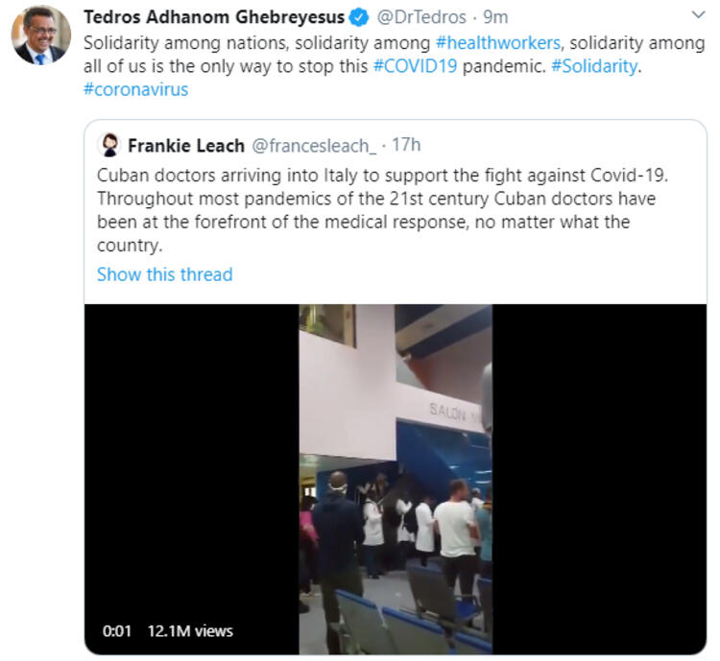Open the @DrTedros handle

pos(421,17)
